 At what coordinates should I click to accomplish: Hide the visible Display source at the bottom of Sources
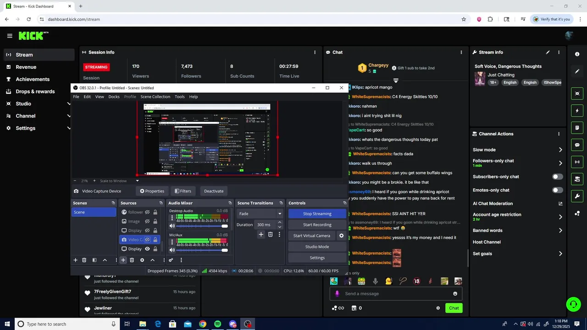[x=148, y=249]
